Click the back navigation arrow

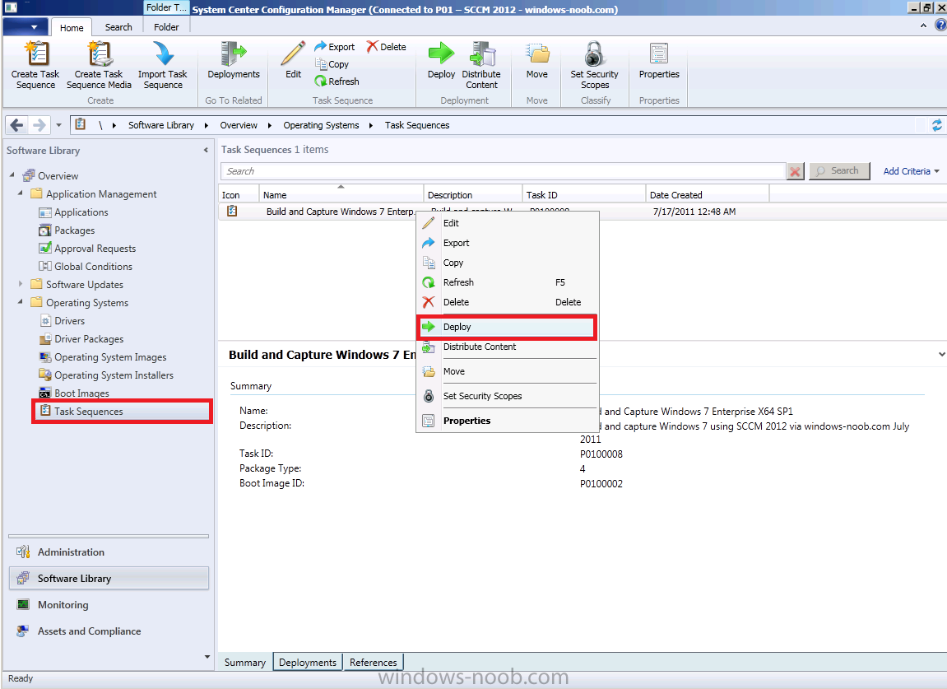[x=17, y=125]
